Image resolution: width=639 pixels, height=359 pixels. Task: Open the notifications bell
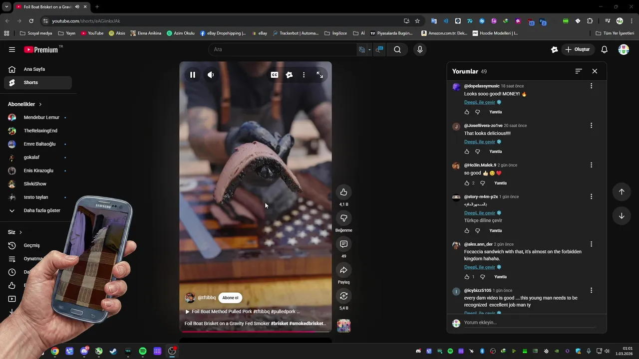pos(604,49)
